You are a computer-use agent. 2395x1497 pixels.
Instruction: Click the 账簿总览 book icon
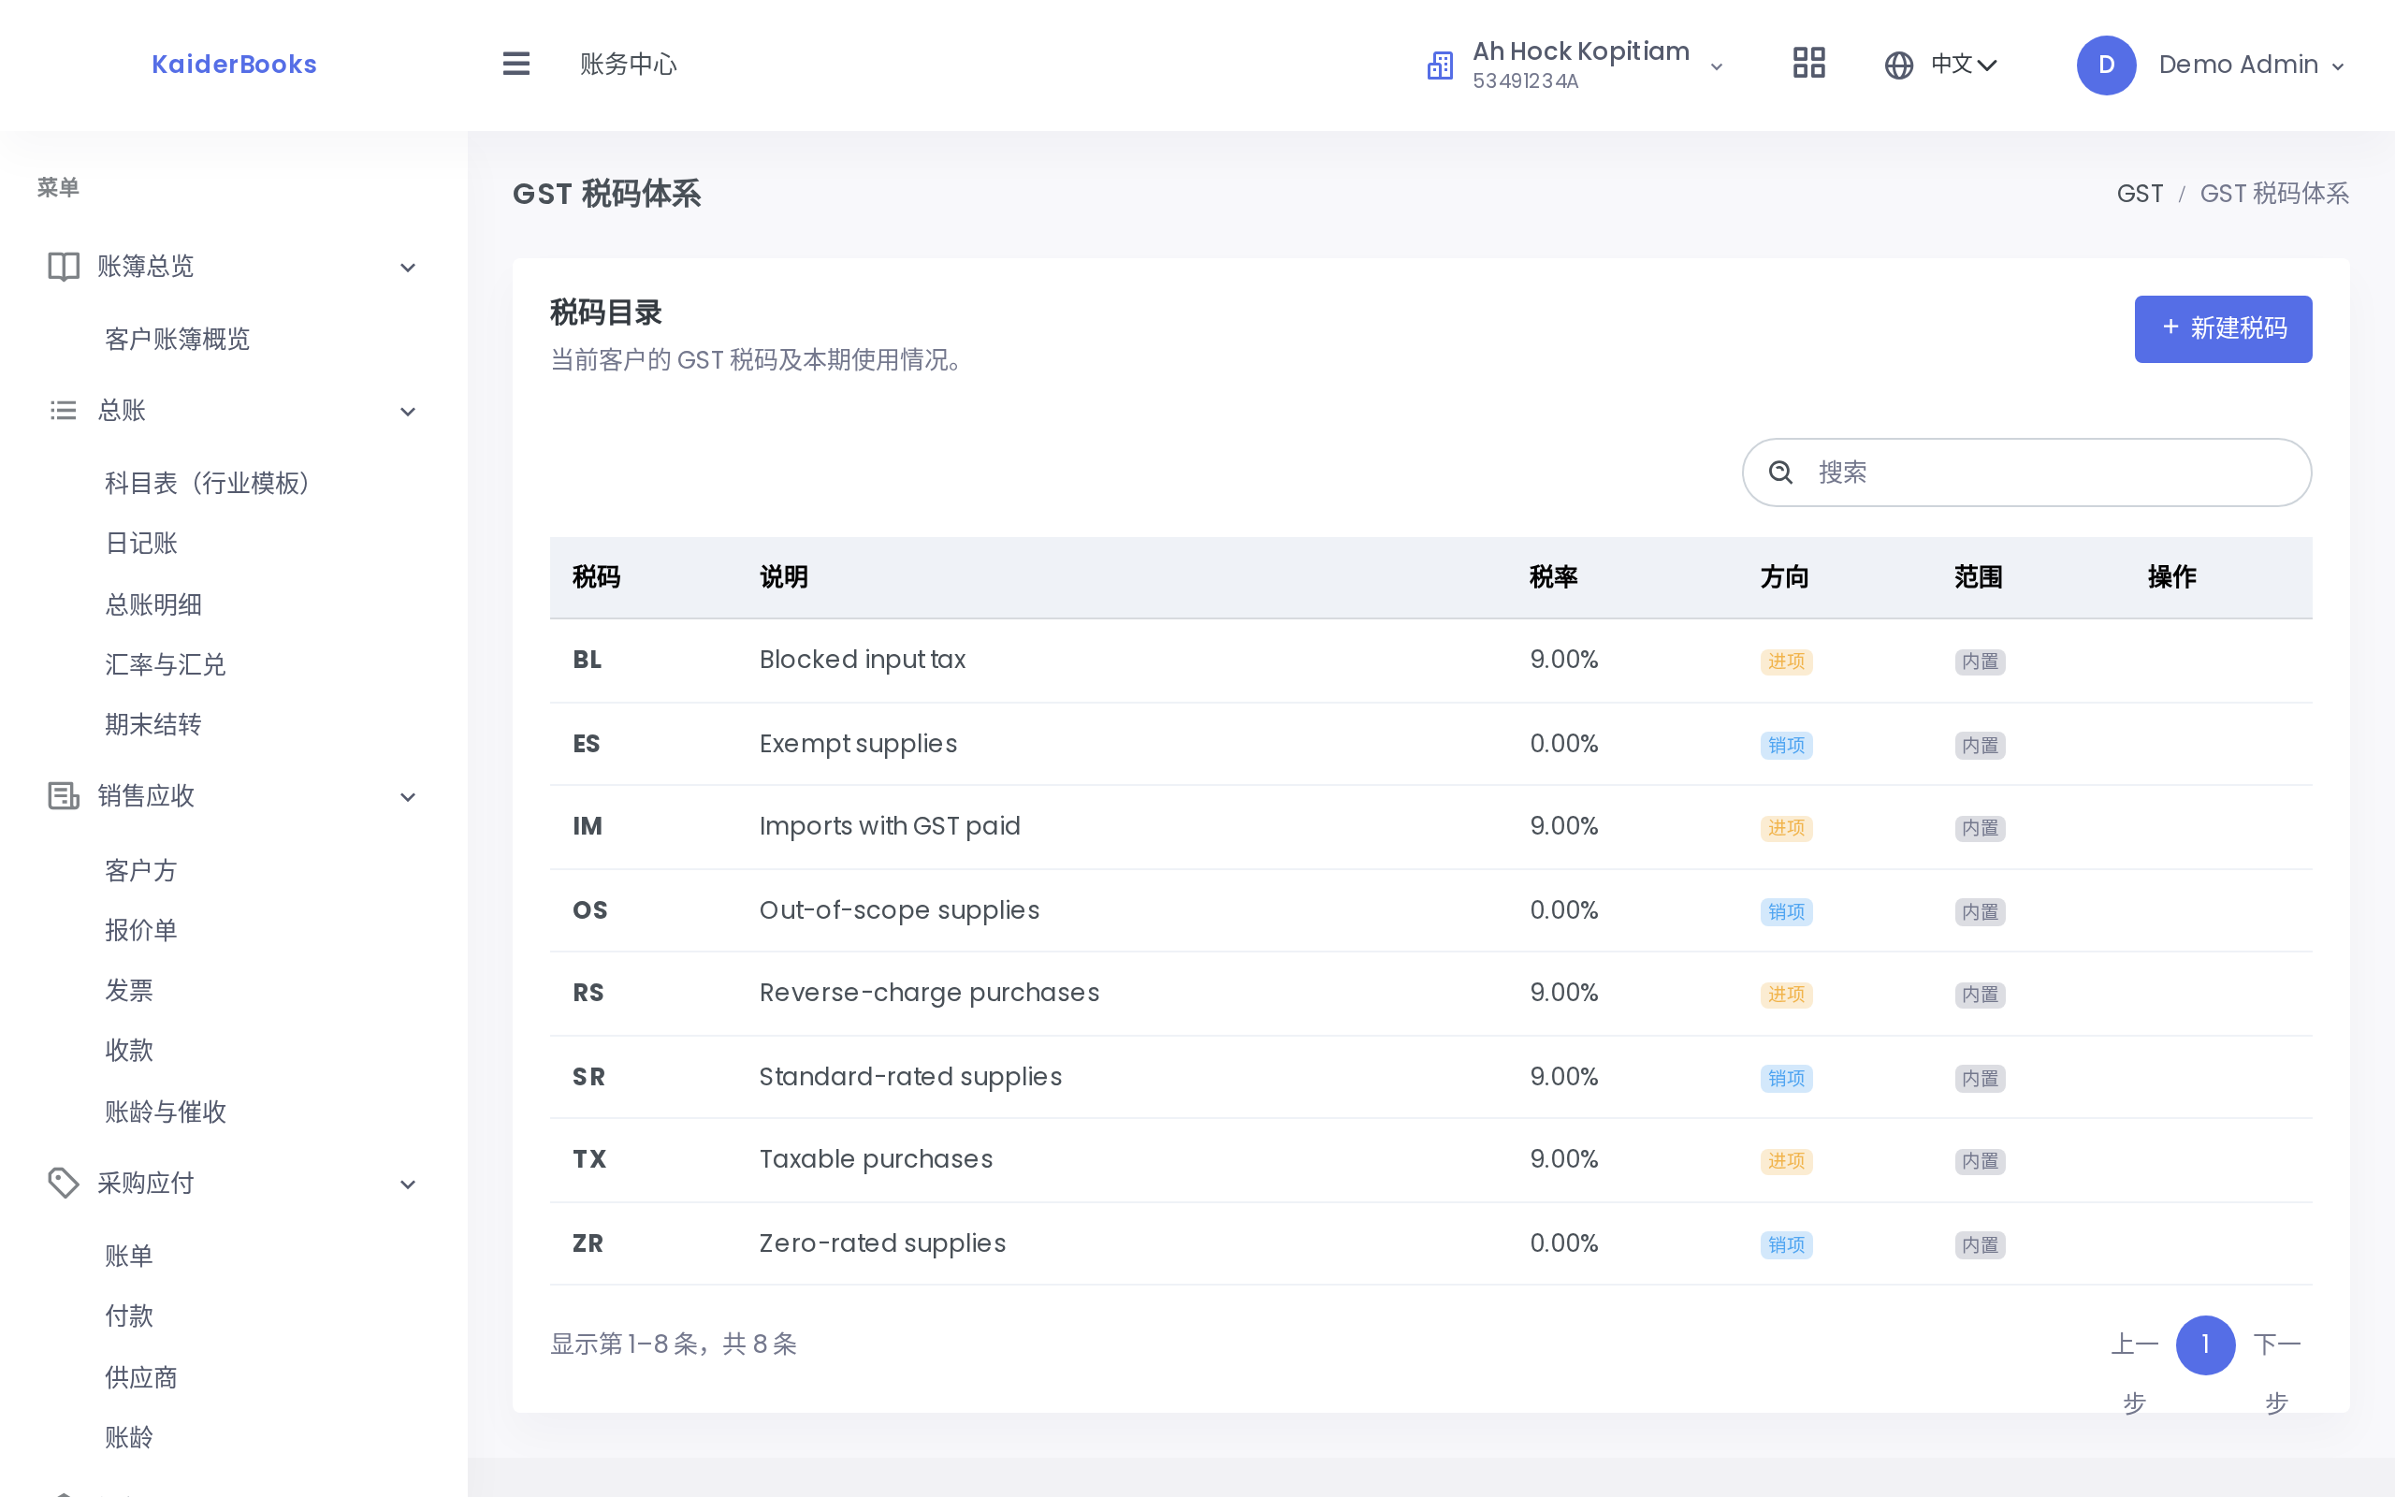tap(64, 267)
